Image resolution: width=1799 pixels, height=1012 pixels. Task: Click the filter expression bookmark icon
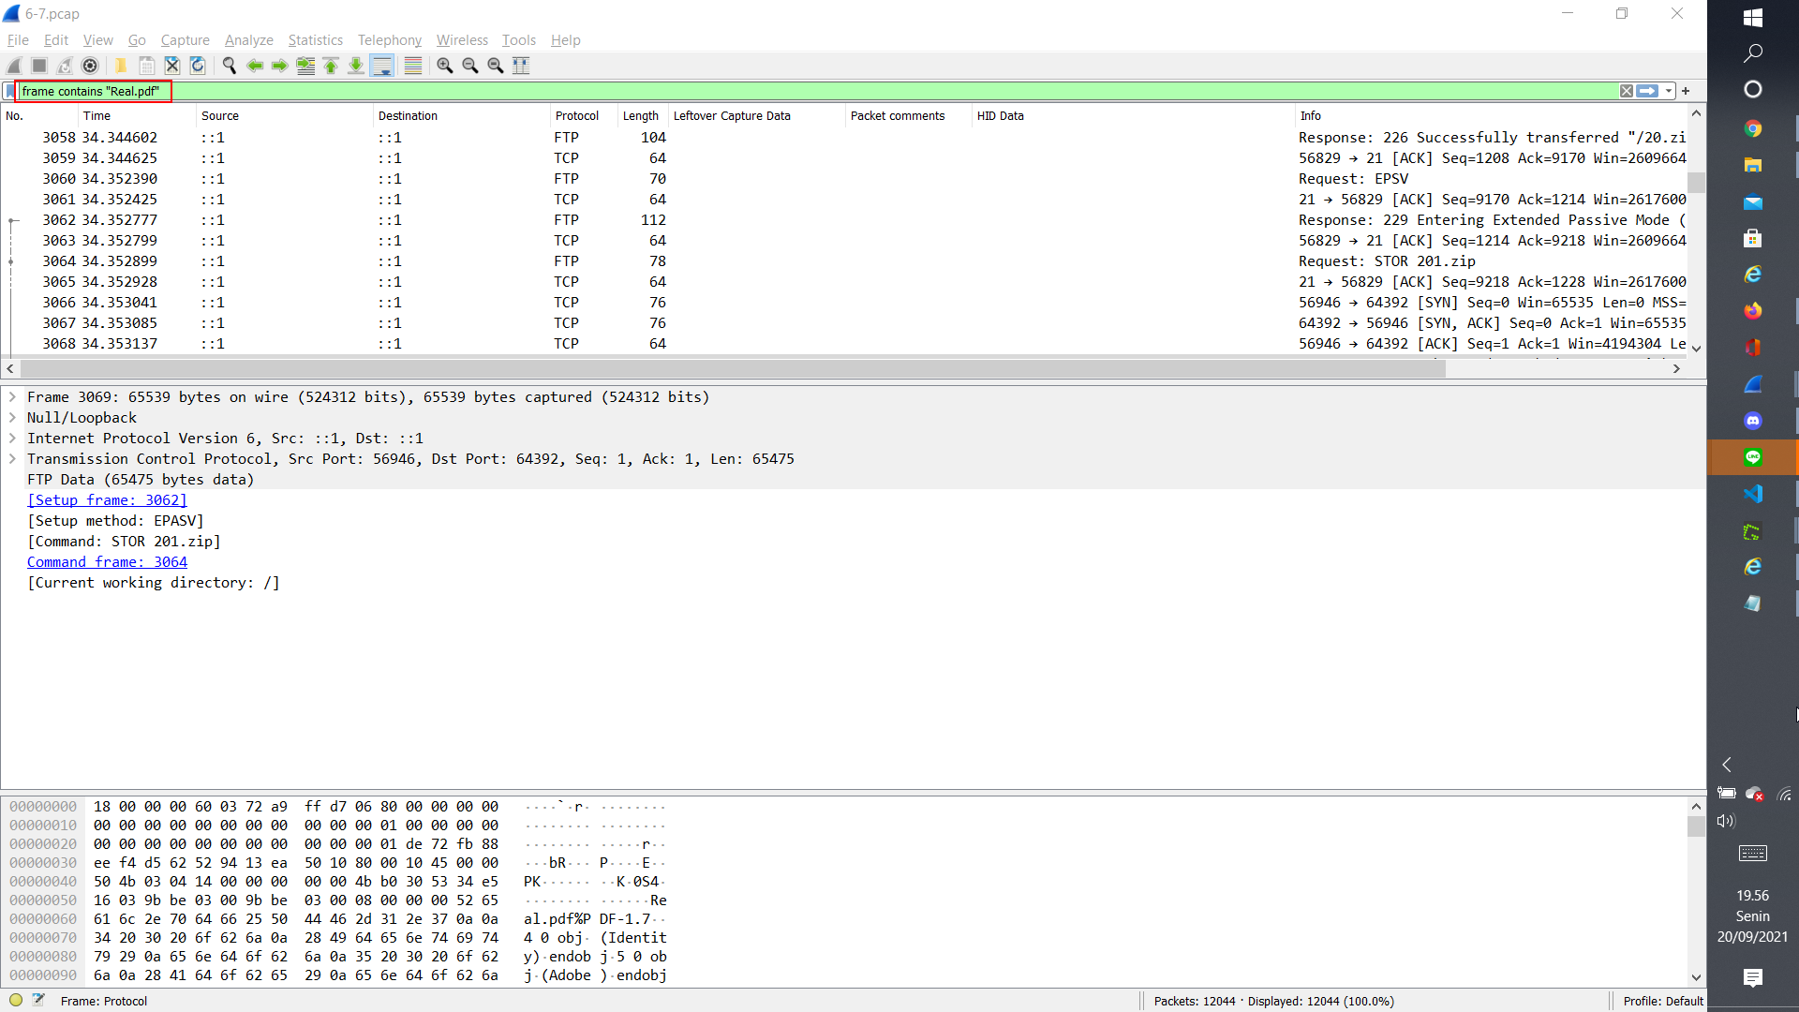(x=11, y=90)
